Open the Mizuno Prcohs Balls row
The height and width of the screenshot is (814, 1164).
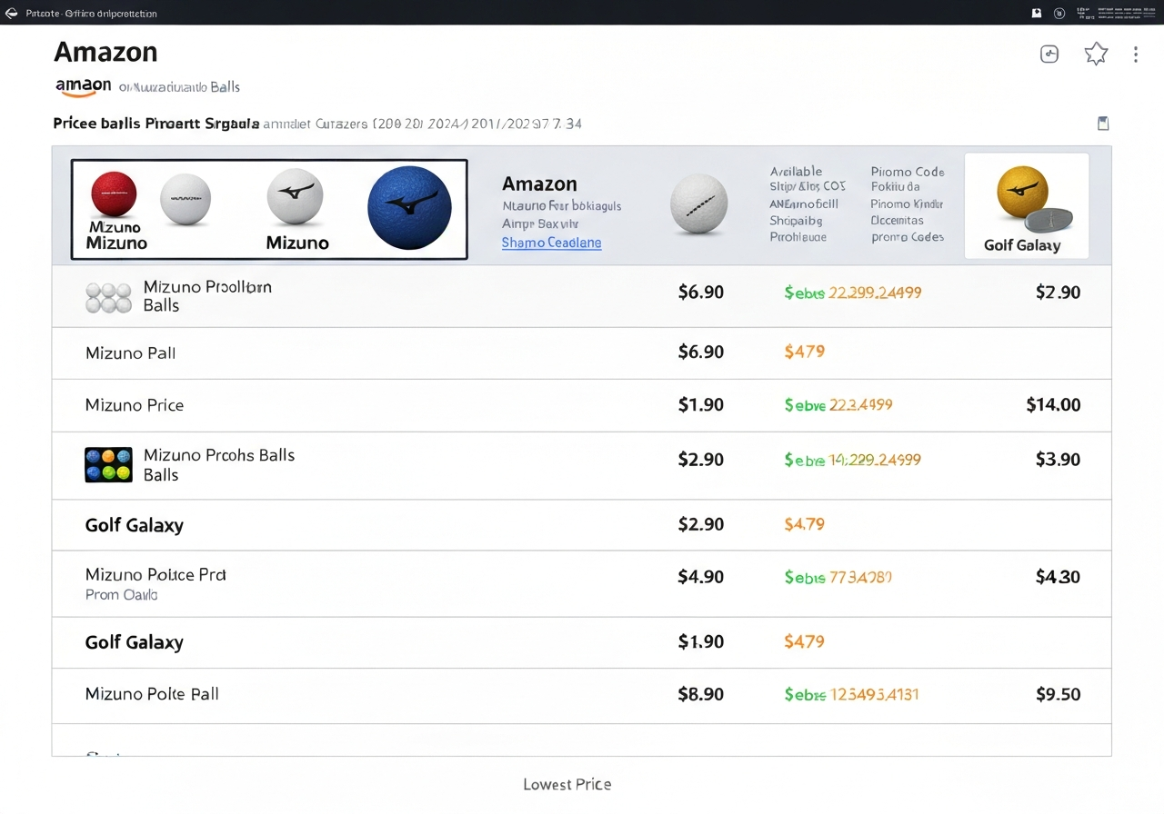point(581,465)
